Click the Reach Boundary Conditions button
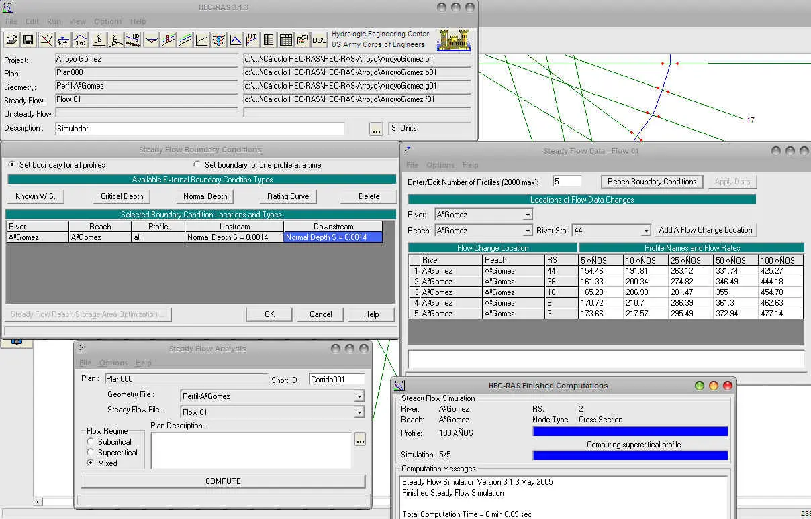Viewport: 811px width, 519px height. [x=652, y=182]
